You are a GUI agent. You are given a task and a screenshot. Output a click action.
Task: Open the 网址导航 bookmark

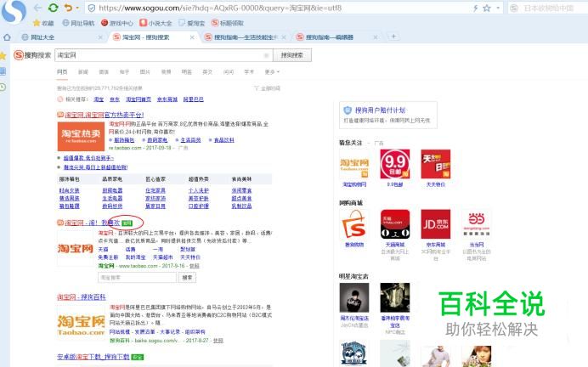coord(78,23)
